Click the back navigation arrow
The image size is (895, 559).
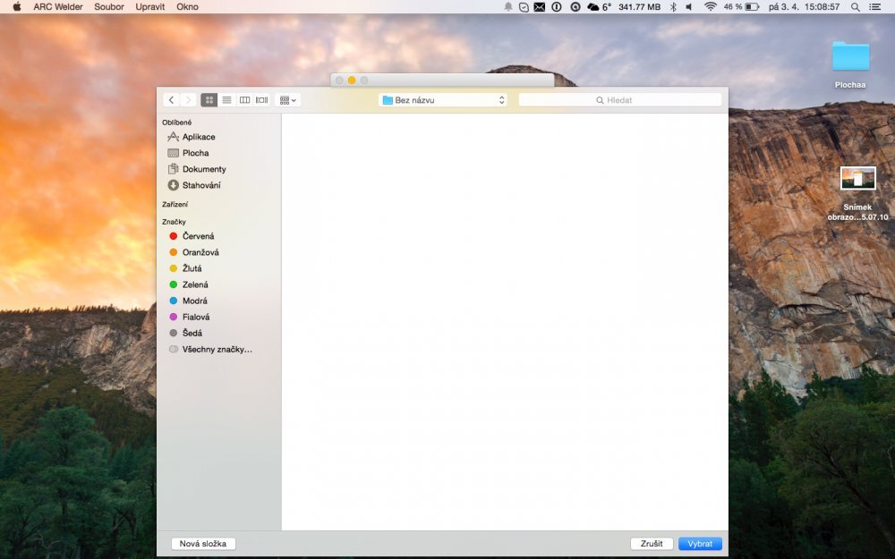tap(172, 100)
